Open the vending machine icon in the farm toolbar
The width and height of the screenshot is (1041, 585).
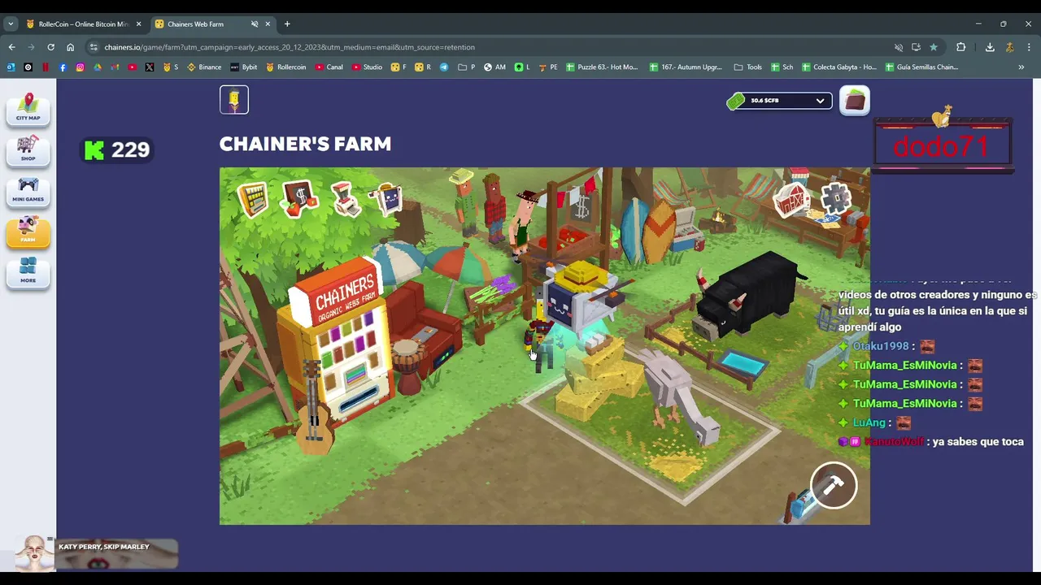(253, 199)
